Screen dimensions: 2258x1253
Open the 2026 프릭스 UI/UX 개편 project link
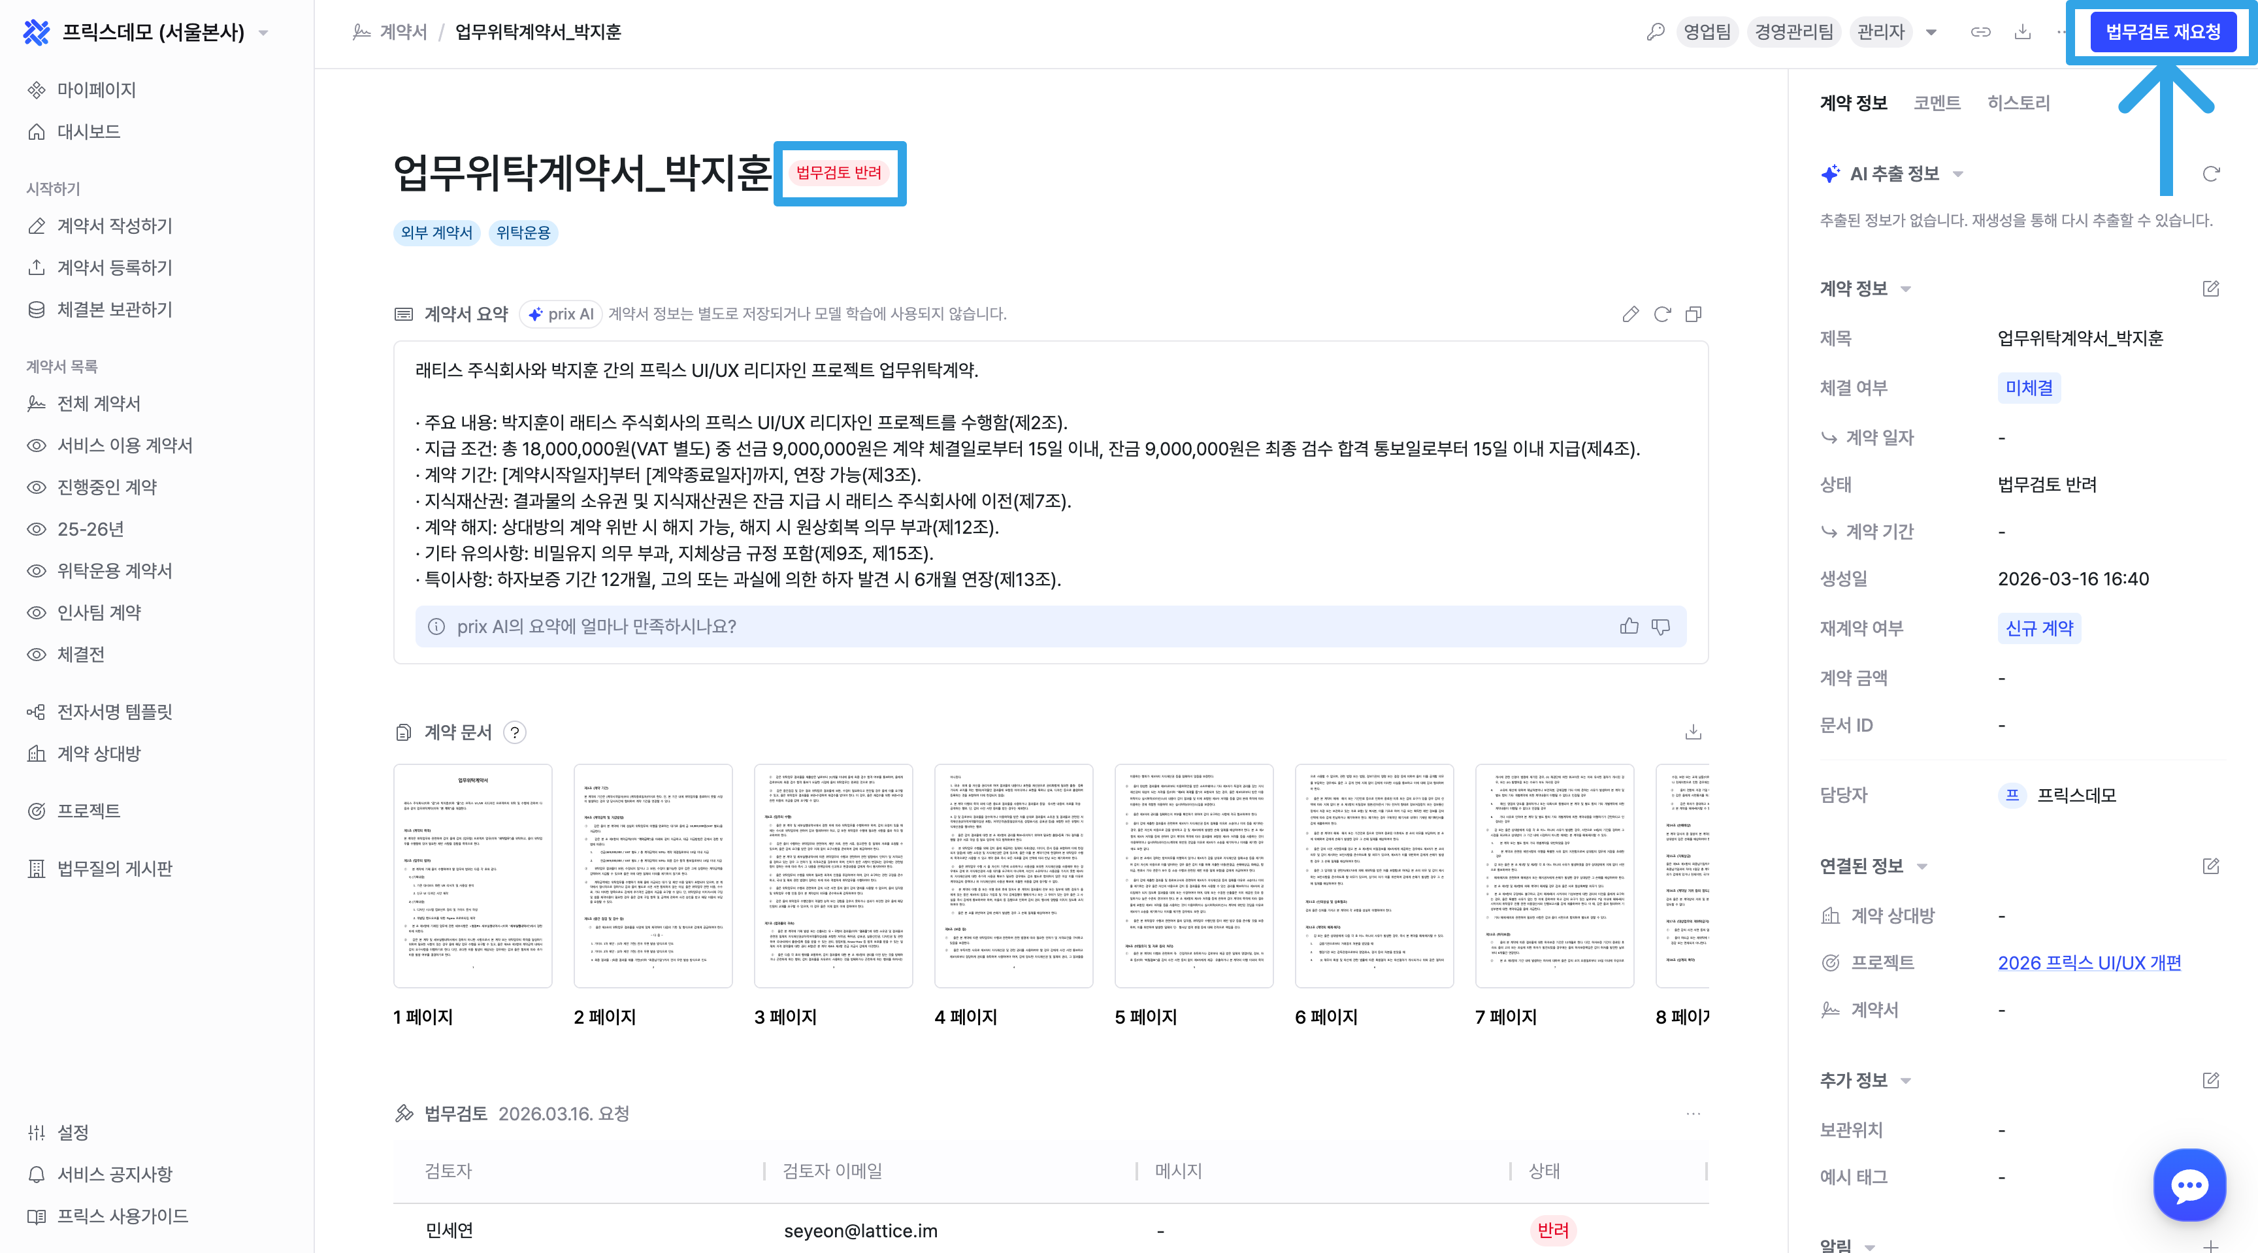pyautogui.click(x=2089, y=962)
